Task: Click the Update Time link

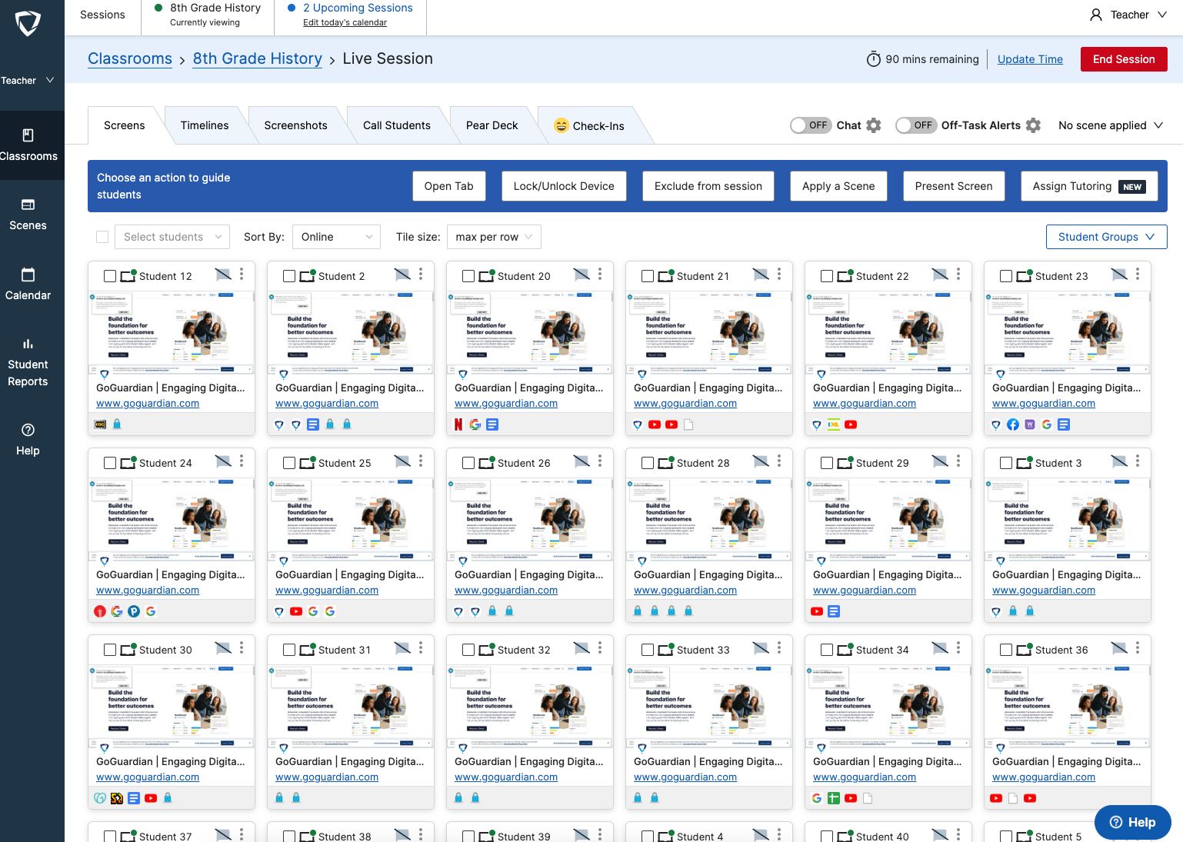Action: [x=1030, y=59]
